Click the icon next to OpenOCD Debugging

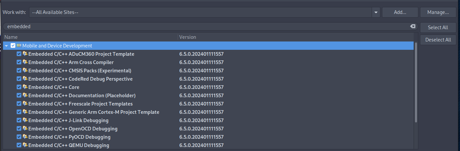click(25, 129)
